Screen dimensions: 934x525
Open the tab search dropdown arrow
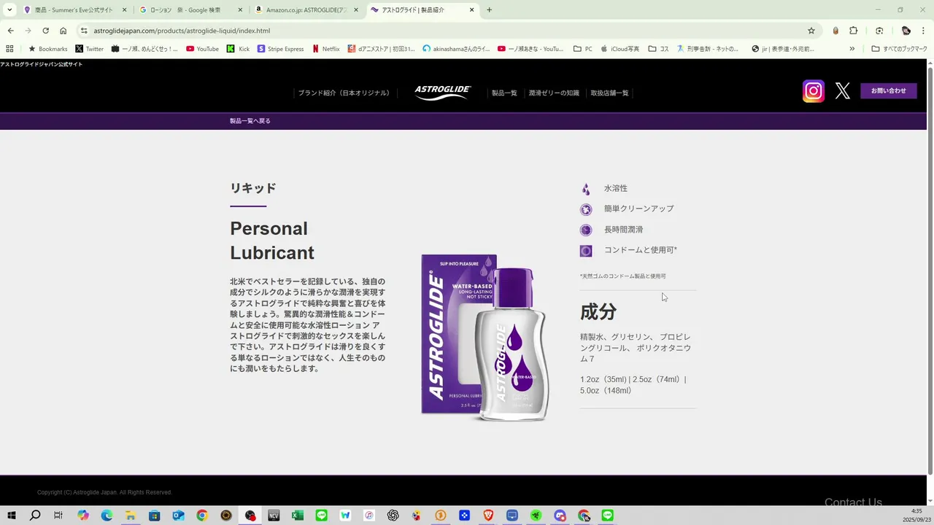[9, 10]
